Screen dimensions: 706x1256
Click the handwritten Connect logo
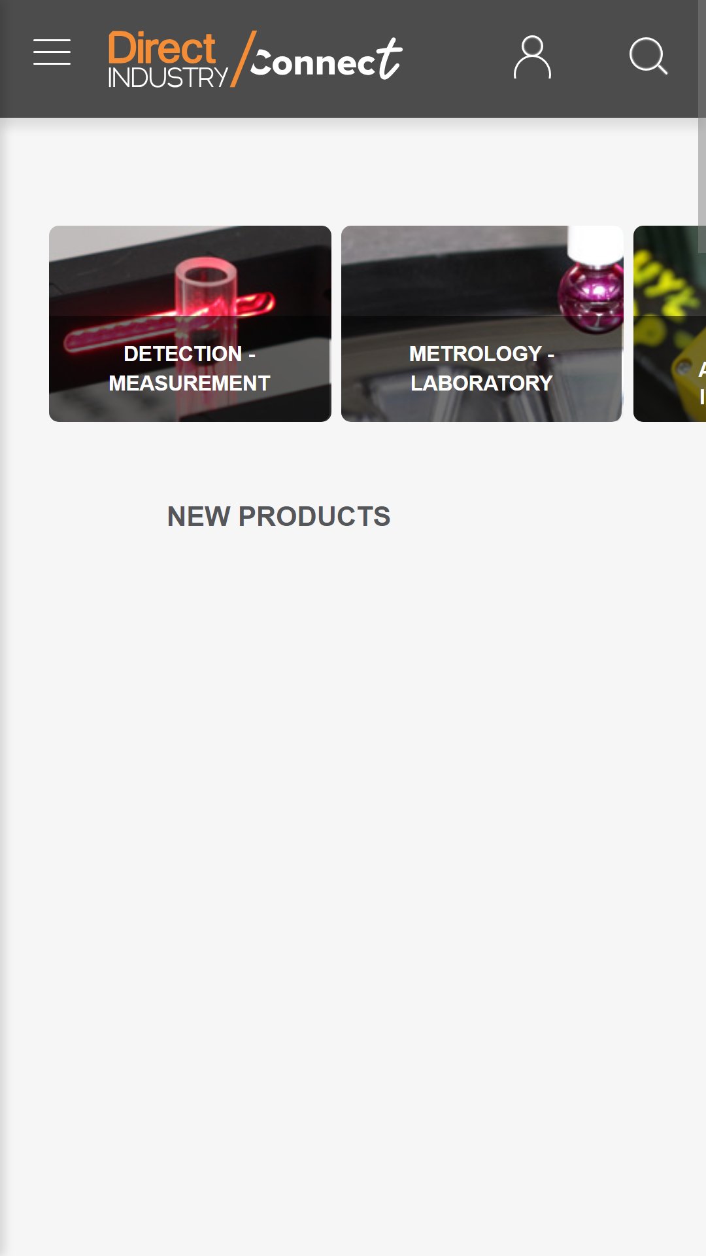pyautogui.click(x=326, y=60)
